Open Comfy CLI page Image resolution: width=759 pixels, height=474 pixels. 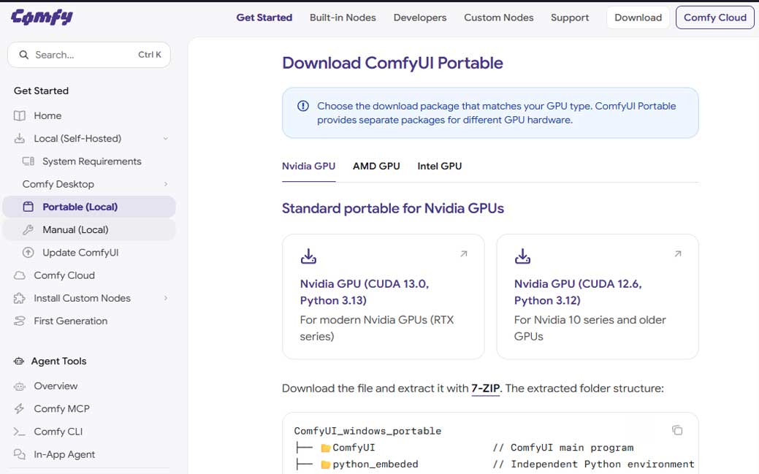(58, 432)
